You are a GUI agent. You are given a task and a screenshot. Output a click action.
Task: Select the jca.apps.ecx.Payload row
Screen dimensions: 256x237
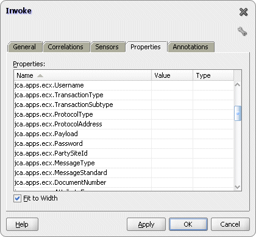(124, 134)
